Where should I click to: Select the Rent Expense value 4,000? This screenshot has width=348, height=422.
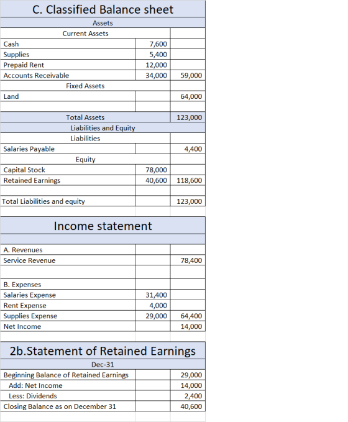pyautogui.click(x=153, y=305)
